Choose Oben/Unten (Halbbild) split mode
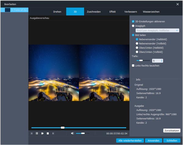This screenshot has width=183, height=145. click(137, 48)
